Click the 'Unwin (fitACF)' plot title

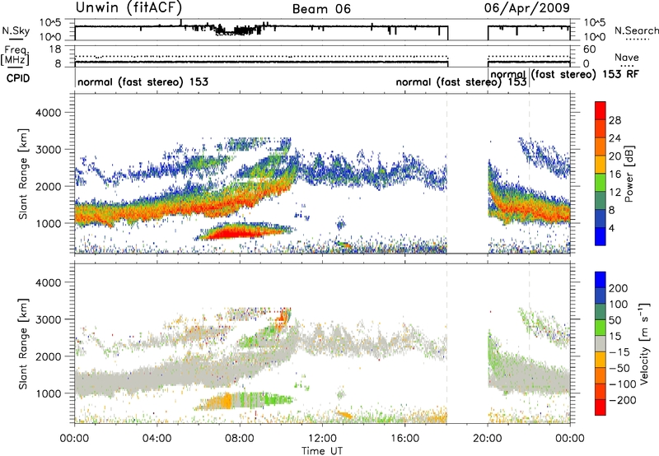coord(129,7)
